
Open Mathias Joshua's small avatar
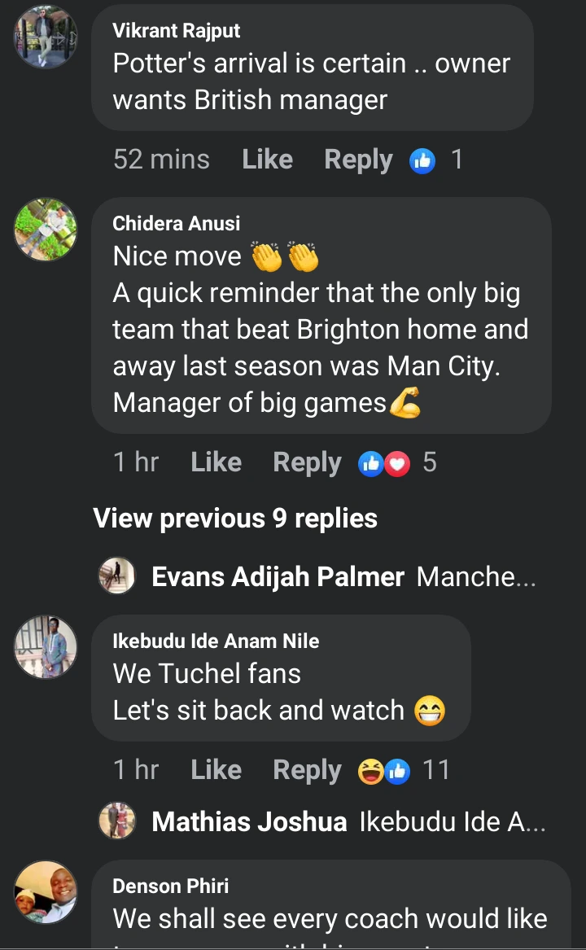pos(116,821)
